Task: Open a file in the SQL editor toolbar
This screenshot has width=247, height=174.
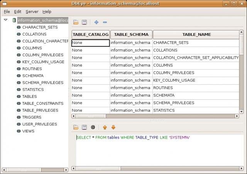Action: (76, 127)
